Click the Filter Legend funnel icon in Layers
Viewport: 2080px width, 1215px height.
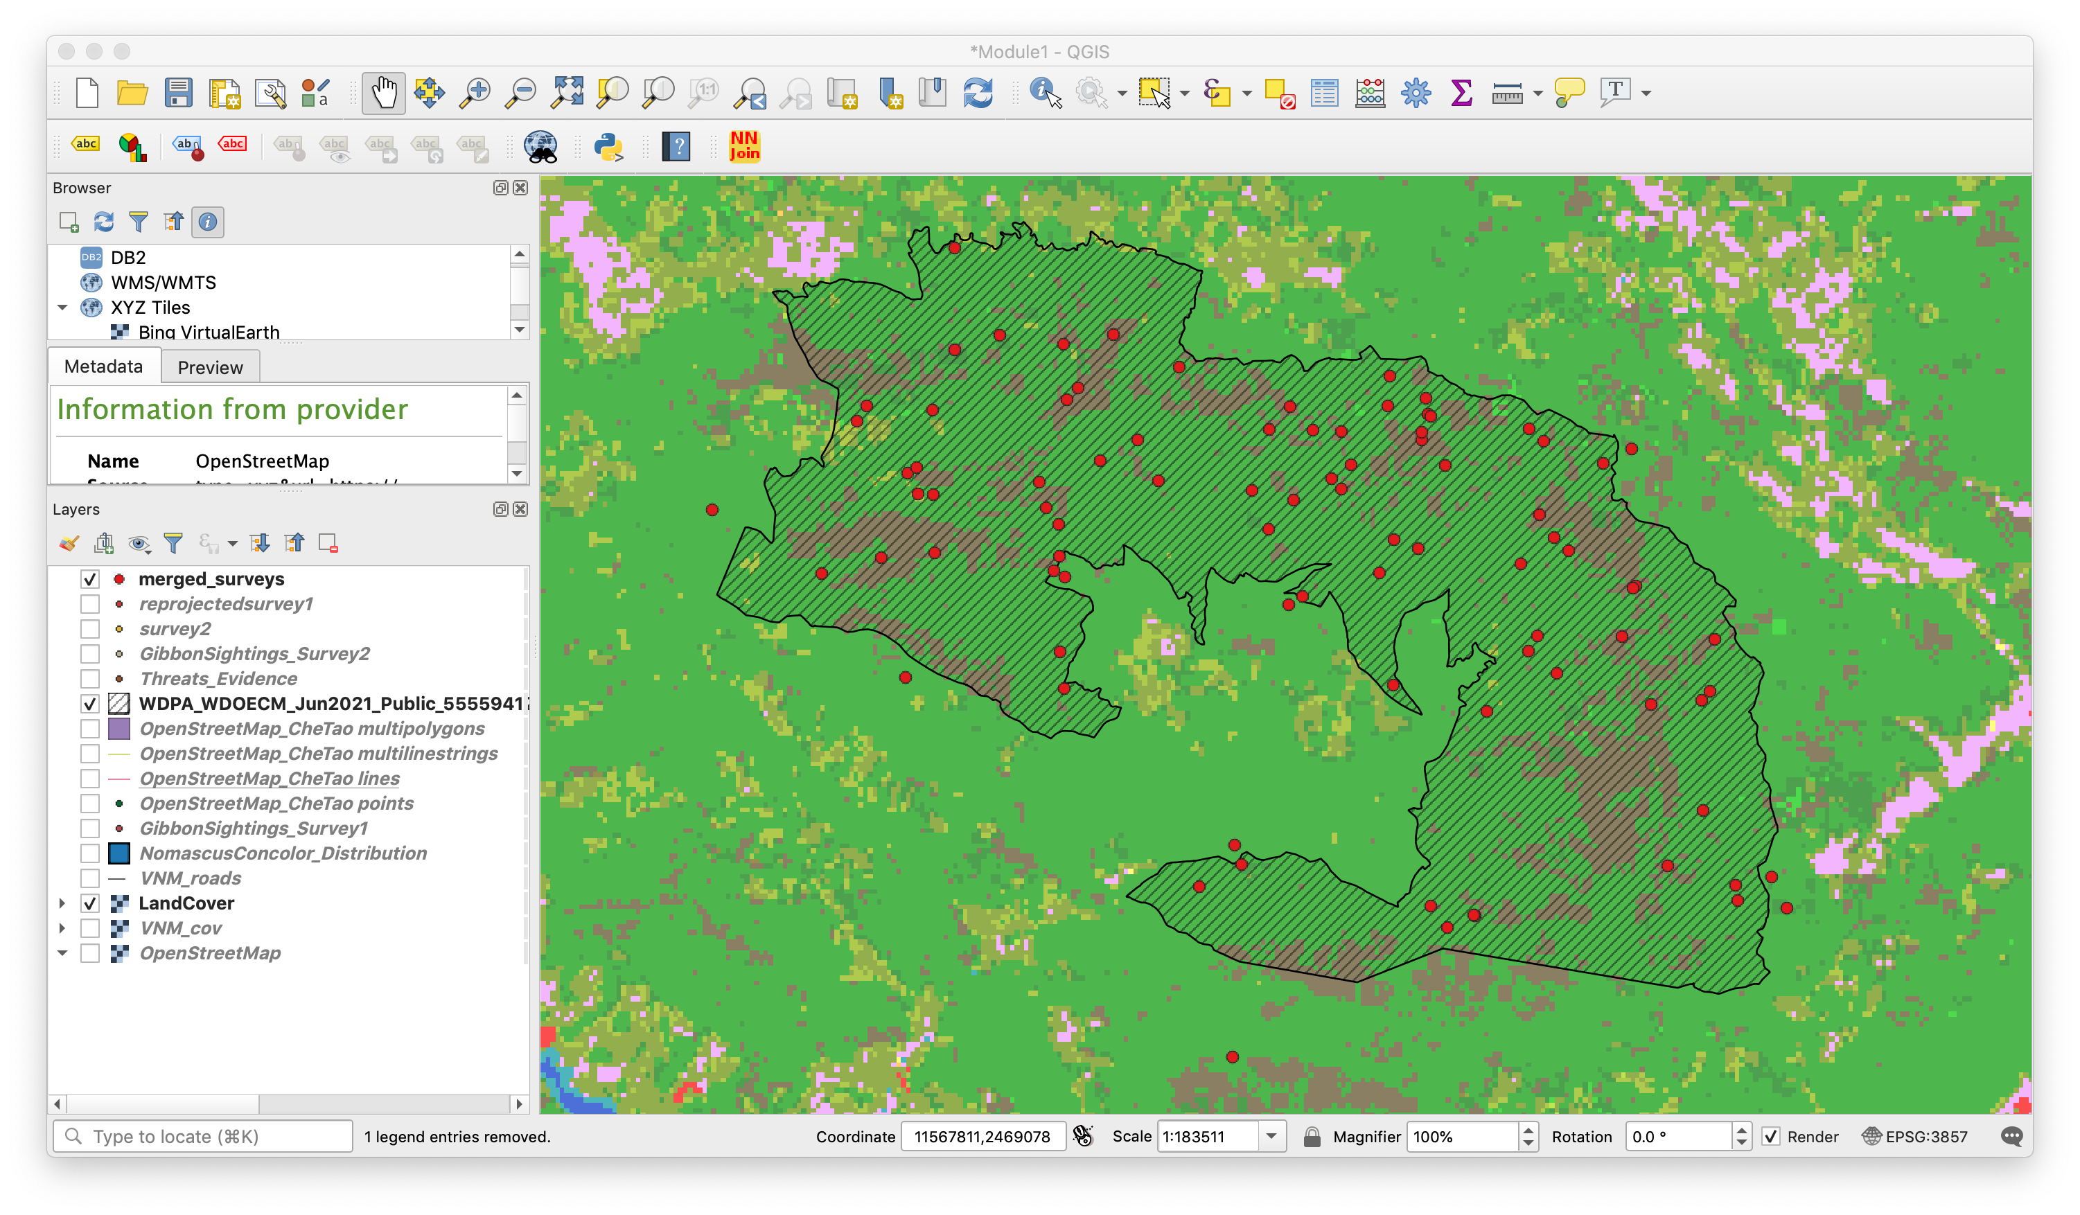click(173, 543)
